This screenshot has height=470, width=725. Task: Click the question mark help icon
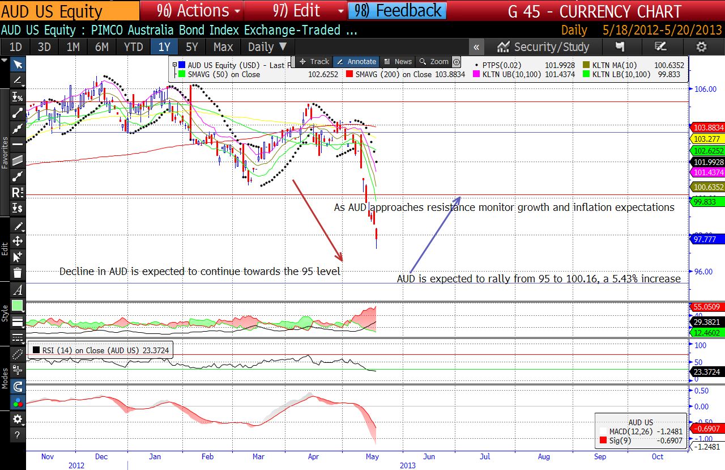click(x=18, y=435)
